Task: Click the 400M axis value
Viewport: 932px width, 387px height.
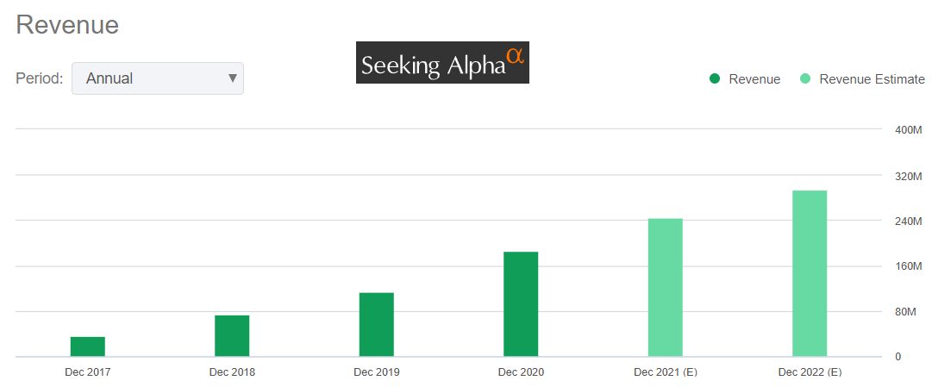Action: [x=909, y=130]
